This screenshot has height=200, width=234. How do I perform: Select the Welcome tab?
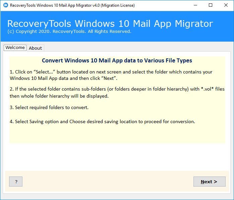pyautogui.click(x=15, y=48)
